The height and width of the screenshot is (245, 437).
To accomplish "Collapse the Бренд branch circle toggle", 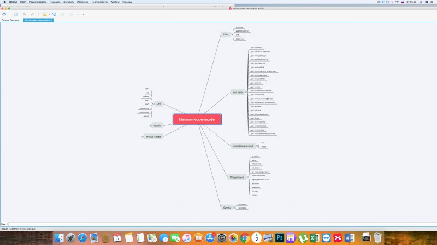I will 234,207.
